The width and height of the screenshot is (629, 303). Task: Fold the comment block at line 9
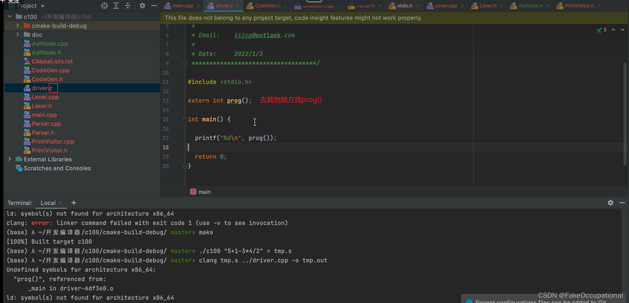click(185, 63)
